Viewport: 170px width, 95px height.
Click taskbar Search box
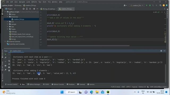(x=71, y=92)
